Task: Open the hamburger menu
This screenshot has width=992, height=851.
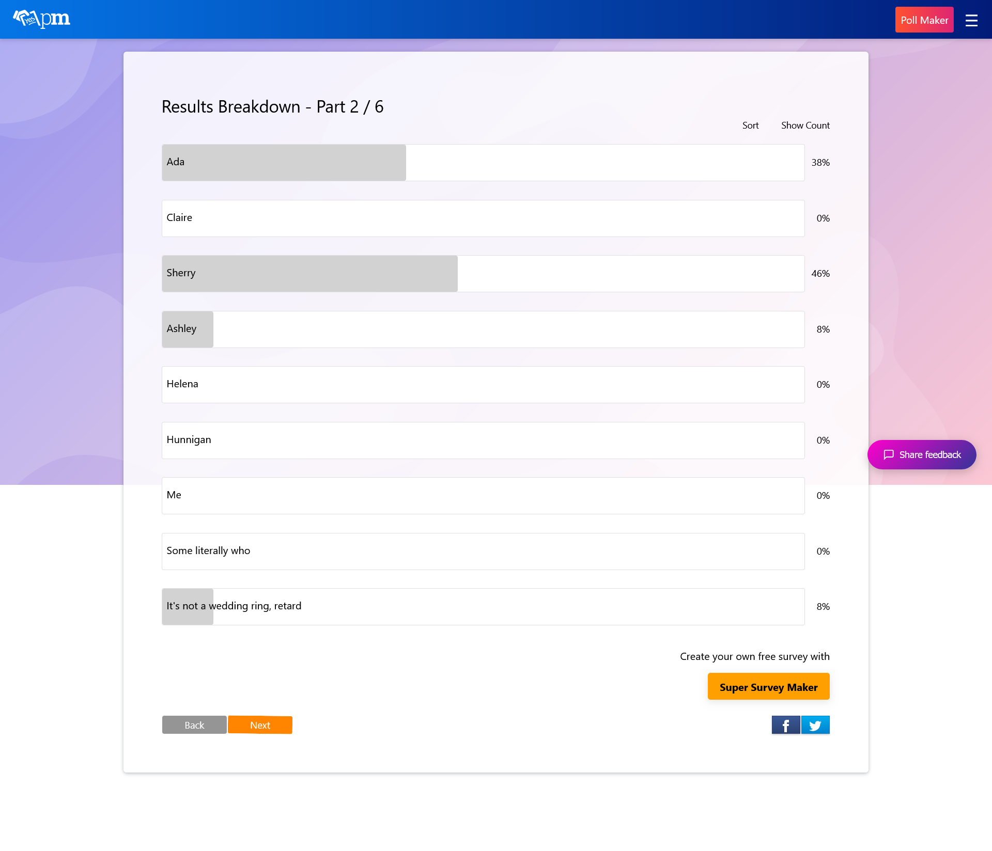Action: [971, 20]
